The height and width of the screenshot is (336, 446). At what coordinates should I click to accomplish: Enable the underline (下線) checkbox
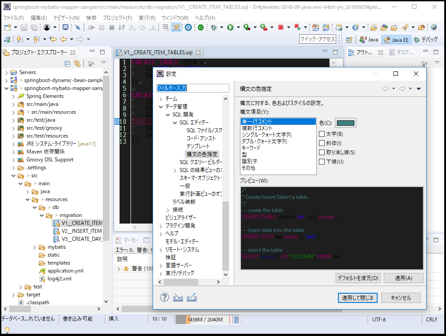322,161
